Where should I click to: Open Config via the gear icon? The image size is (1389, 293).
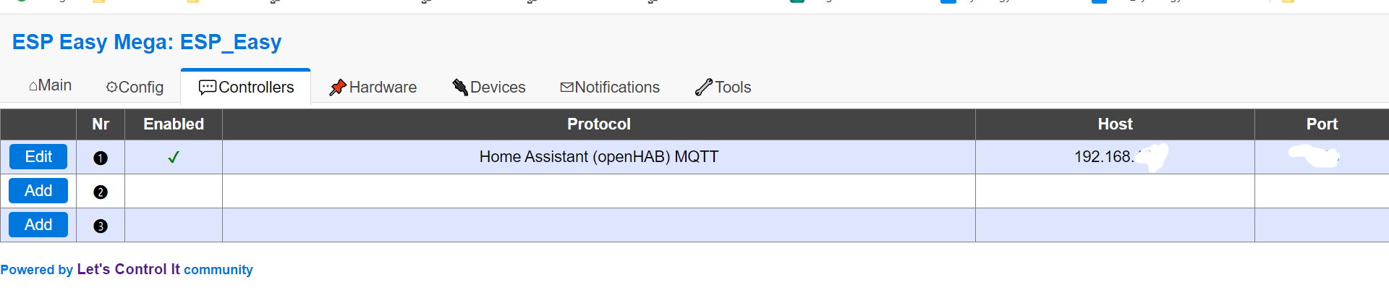(x=111, y=88)
